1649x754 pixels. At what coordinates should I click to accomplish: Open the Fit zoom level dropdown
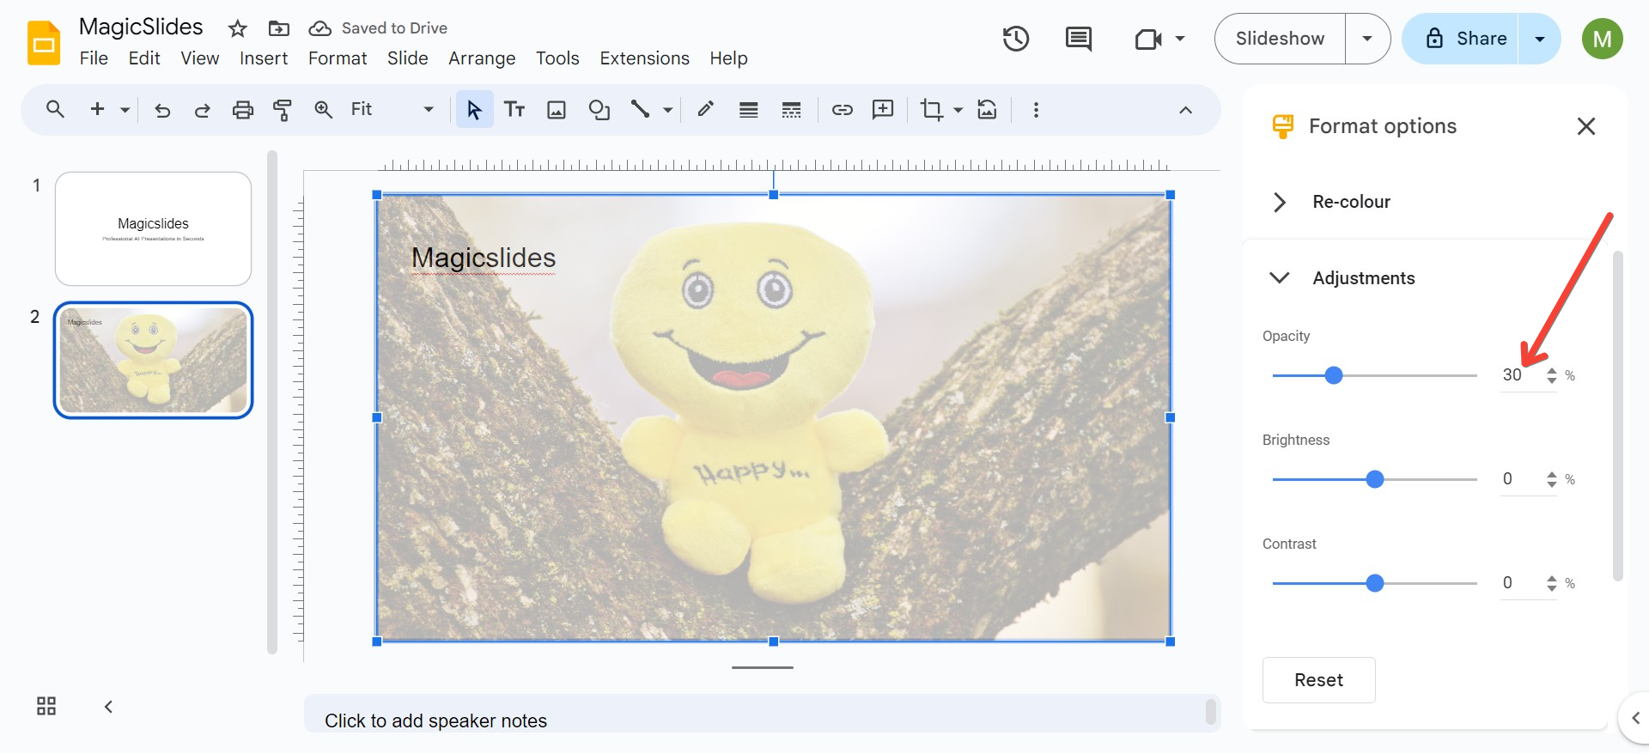(392, 110)
